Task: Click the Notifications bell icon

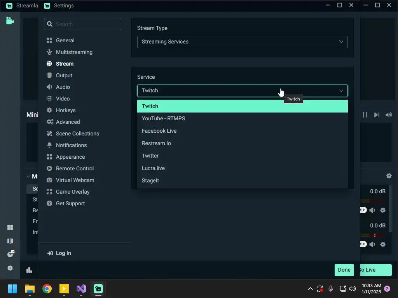Action: [49, 145]
